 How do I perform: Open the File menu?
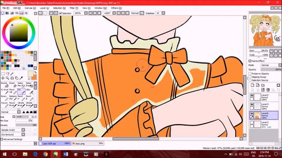[x=5, y=8]
